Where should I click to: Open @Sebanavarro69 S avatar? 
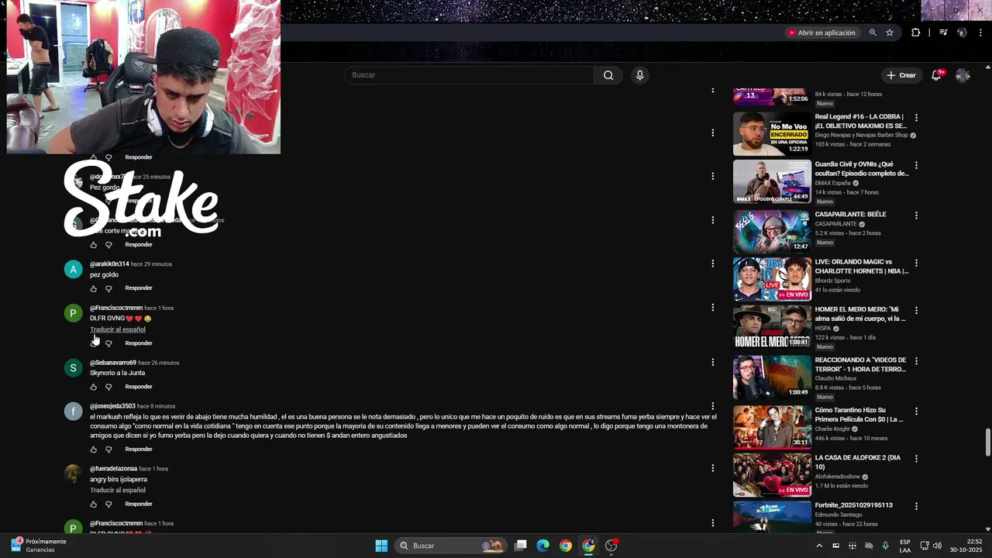point(73,368)
